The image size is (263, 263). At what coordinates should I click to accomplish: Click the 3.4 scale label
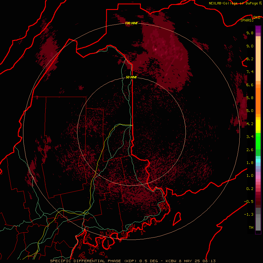(250, 137)
